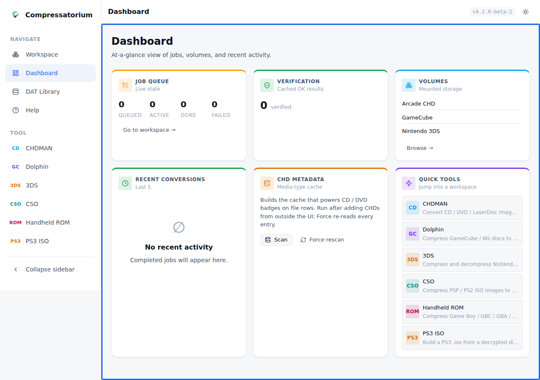
Task: Open DAT Library in sidebar
Action: point(50,92)
